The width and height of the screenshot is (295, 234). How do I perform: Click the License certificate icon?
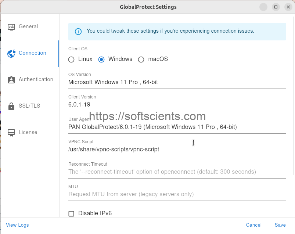coord(11,133)
